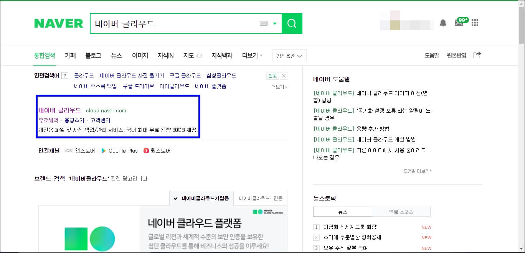Open help article 다른 아이디에서 사용 중이라고
Image resolution: width=525 pixels, height=253 pixels.
[370, 154]
